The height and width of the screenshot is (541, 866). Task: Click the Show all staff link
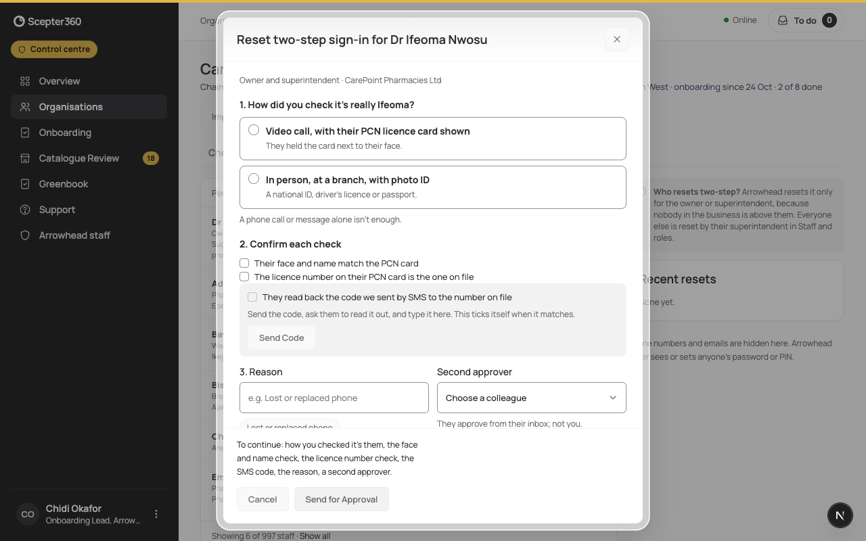point(315,536)
